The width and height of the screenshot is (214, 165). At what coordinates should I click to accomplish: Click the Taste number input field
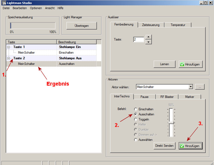(138, 39)
